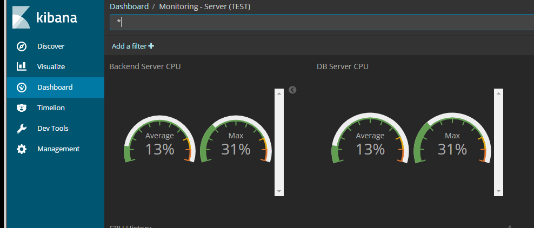The image size is (534, 228).
Task: Click the kibana wordmark text
Action: (57, 17)
